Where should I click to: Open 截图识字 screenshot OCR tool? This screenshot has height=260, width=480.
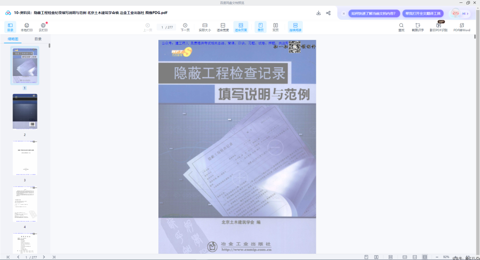pyautogui.click(x=418, y=27)
